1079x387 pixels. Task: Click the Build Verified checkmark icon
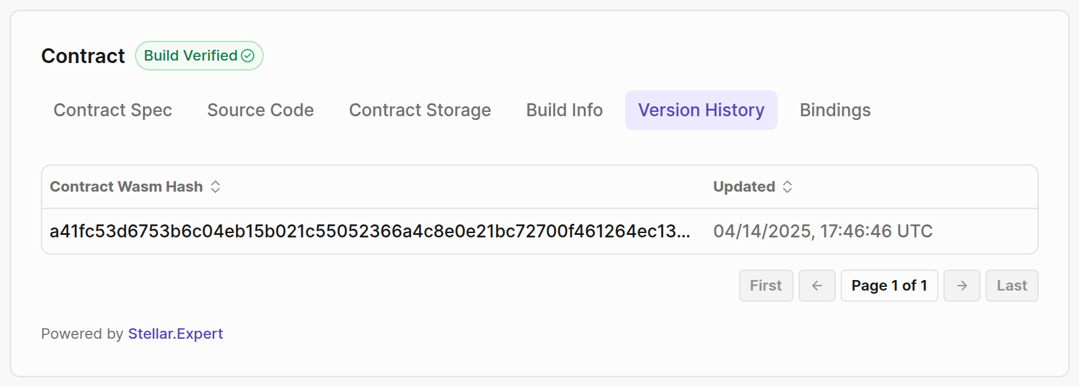tap(247, 56)
